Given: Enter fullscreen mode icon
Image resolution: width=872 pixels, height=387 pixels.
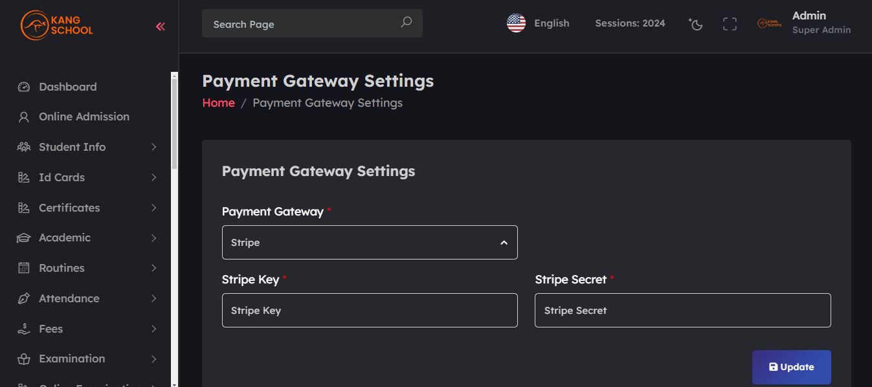Looking at the screenshot, I should click(x=730, y=24).
